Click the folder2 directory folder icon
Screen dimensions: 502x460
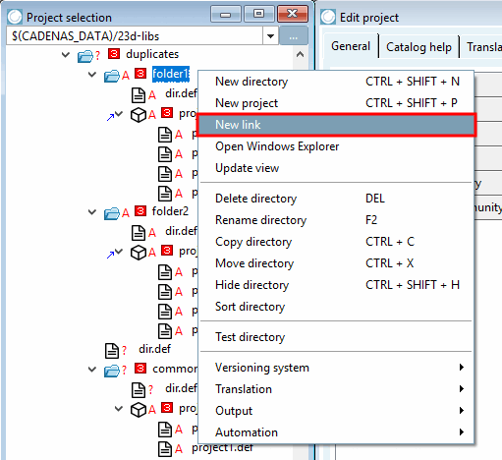(112, 213)
